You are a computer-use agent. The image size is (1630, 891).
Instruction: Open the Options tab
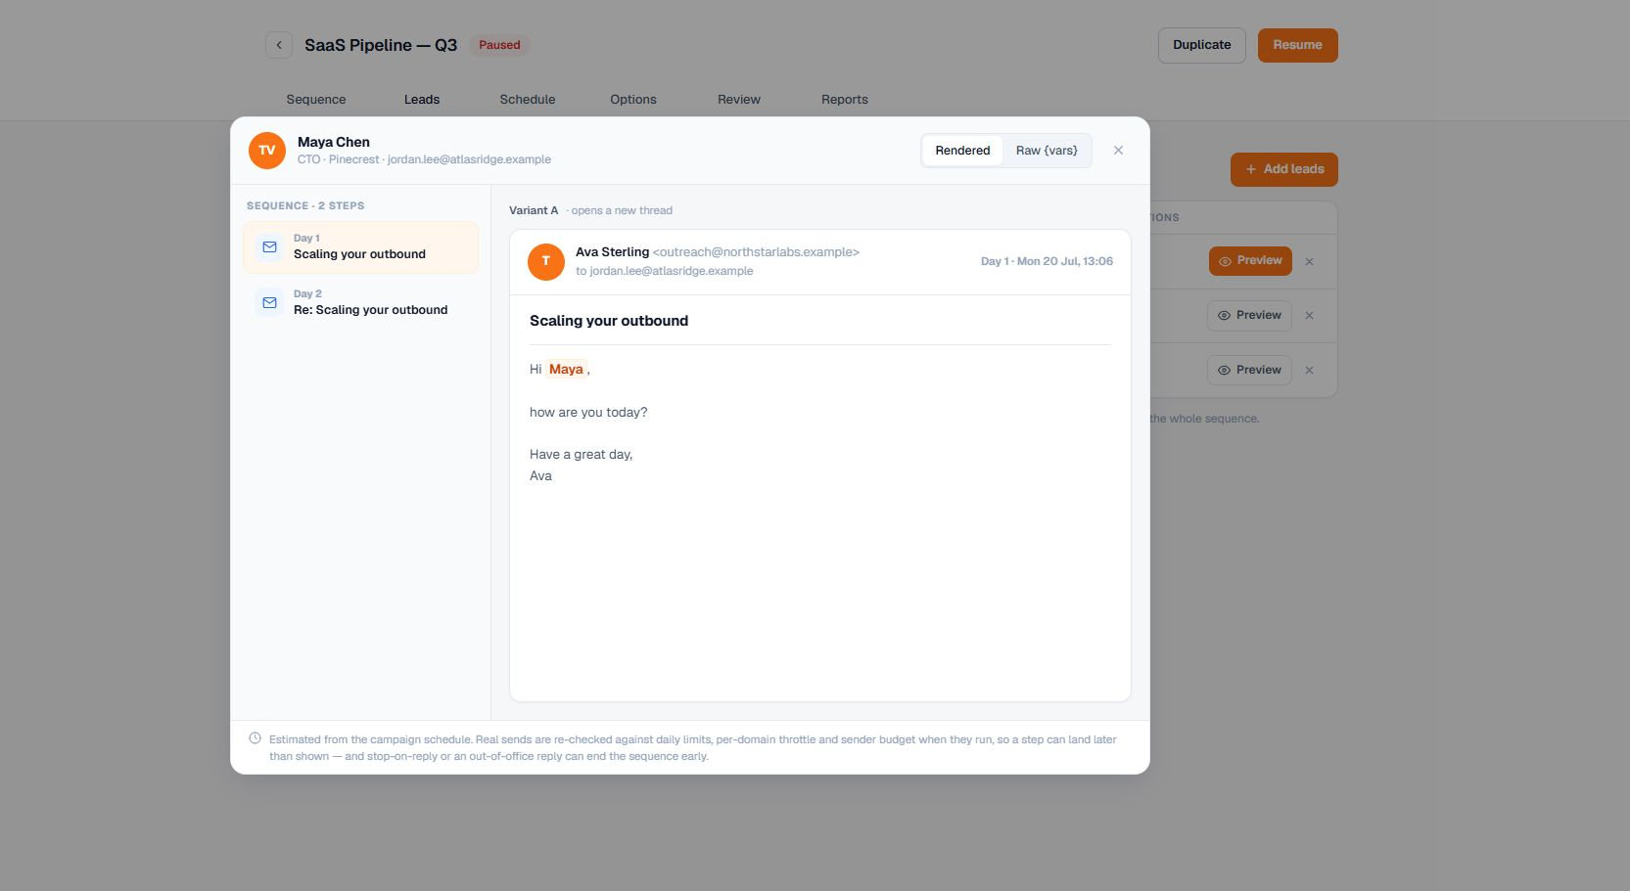(x=633, y=100)
